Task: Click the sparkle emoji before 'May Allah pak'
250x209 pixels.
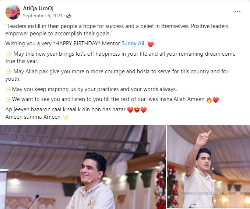Action: coord(8,72)
